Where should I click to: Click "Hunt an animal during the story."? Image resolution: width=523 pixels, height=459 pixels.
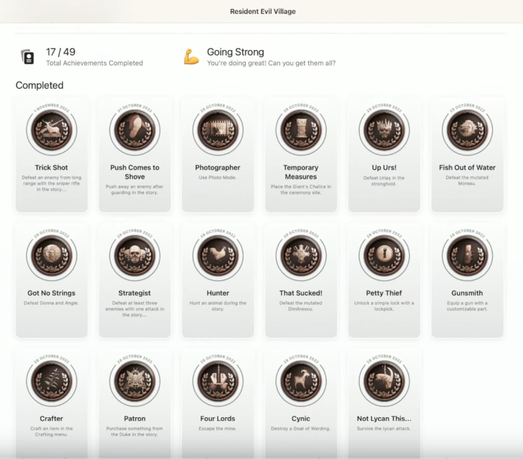218,306
